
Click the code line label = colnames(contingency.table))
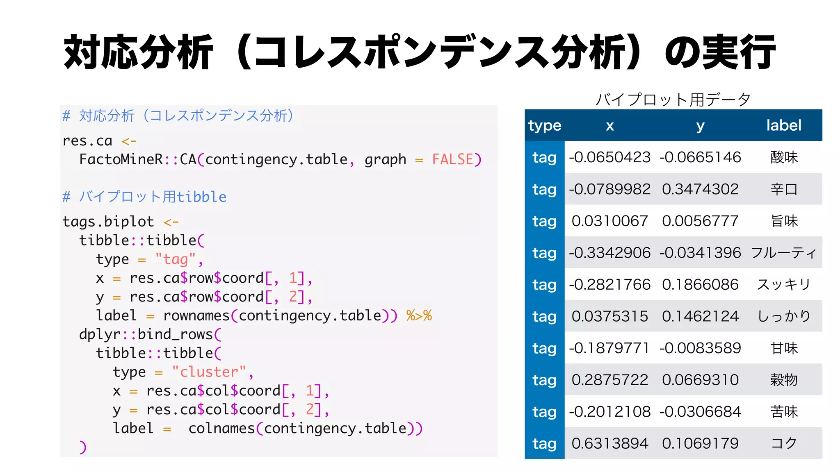click(268, 428)
